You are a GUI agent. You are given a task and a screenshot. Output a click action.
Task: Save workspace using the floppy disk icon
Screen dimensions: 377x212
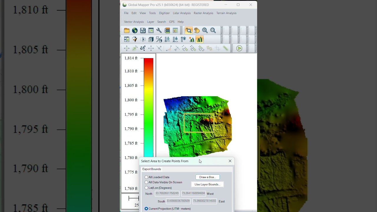[143, 31]
